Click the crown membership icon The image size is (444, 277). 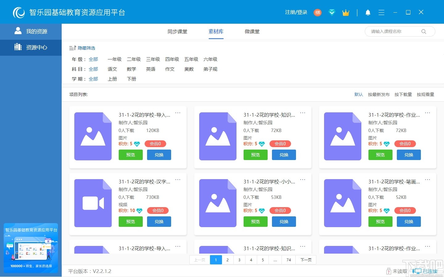[x=346, y=12]
